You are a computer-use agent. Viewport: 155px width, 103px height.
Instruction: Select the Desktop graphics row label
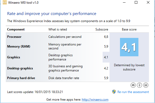point(20,68)
